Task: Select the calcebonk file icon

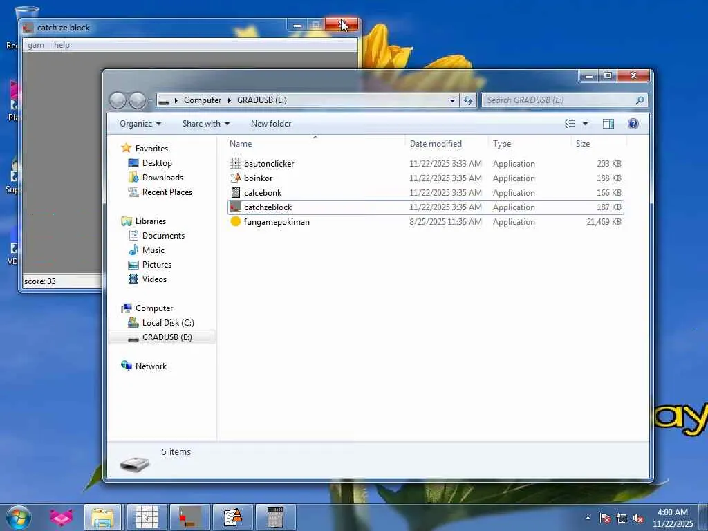Action: [236, 193]
